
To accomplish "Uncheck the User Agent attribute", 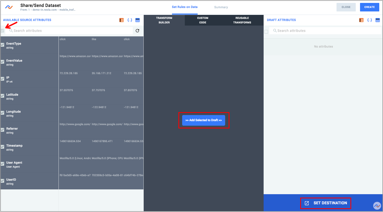I will pos(2,164).
